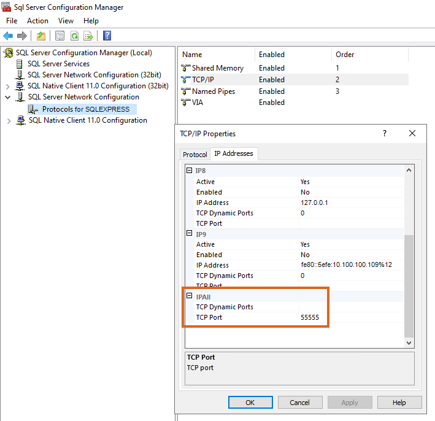Click the Forward arrow toolbar icon
Image resolution: width=435 pixels, height=421 pixels.
click(22, 36)
